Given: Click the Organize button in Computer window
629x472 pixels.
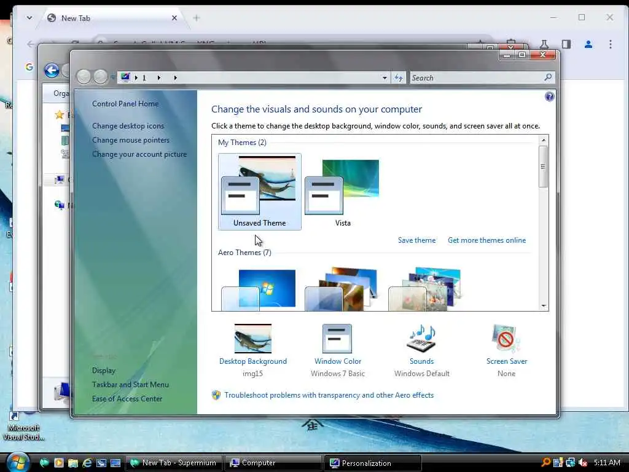Looking at the screenshot, I should tap(61, 93).
